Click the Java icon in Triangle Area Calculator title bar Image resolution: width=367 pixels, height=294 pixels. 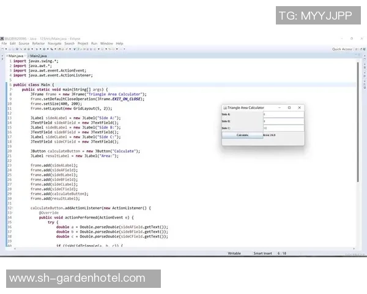tap(224, 107)
